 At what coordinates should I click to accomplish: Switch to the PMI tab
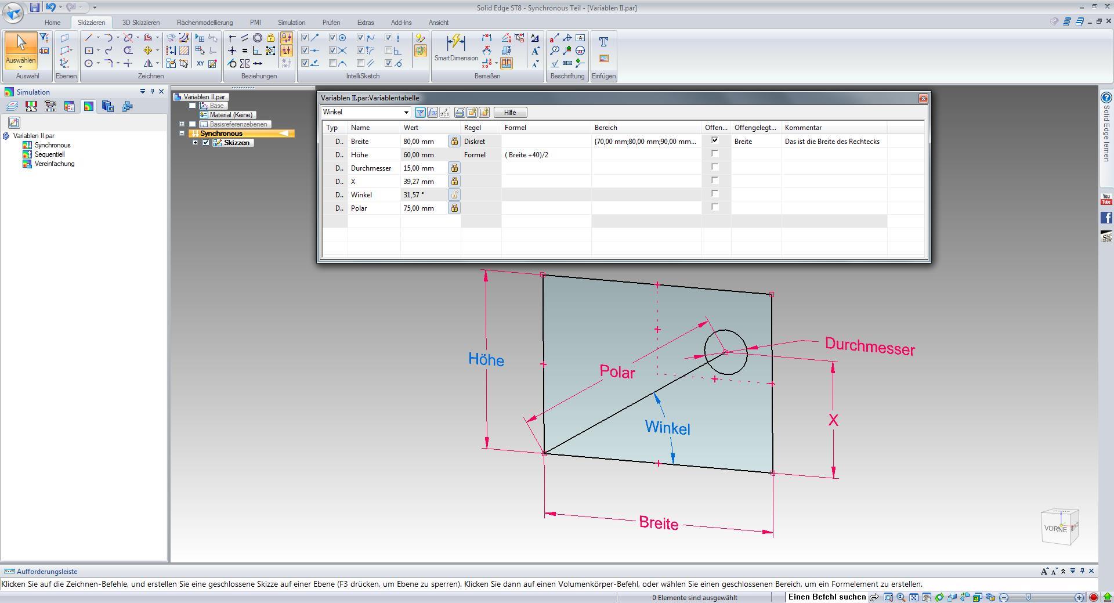tap(255, 23)
